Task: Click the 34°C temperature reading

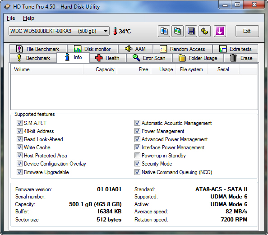Action: pyautogui.click(x=125, y=32)
